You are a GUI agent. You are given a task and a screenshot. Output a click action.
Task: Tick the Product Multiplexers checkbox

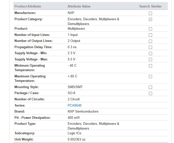[150, 29]
